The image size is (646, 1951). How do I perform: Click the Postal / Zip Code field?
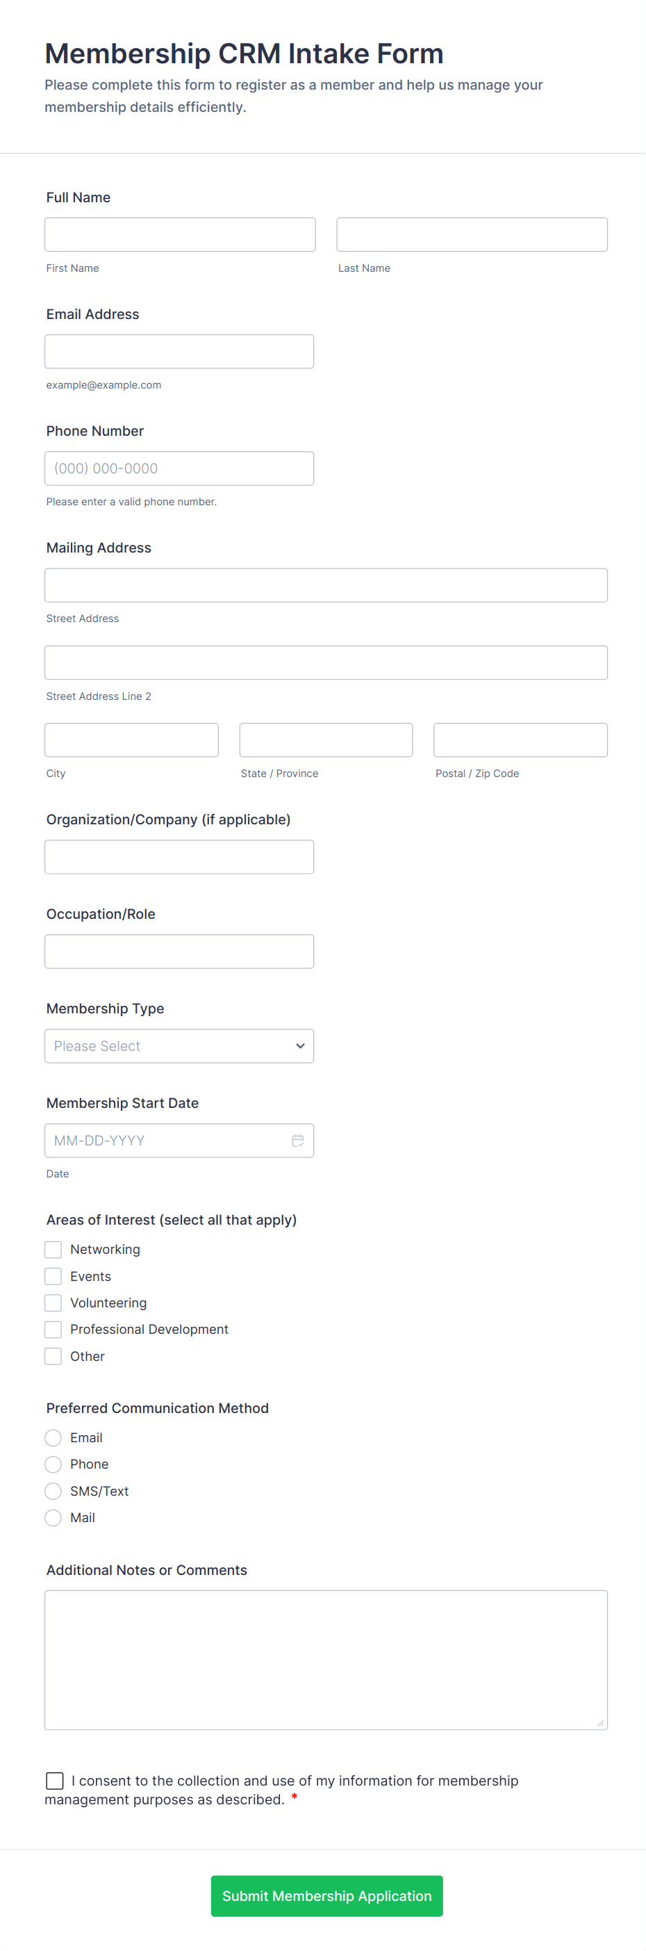(520, 740)
